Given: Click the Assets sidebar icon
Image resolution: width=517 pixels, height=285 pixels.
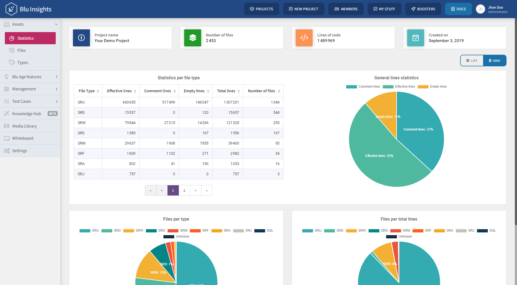Looking at the screenshot, I should point(7,24).
